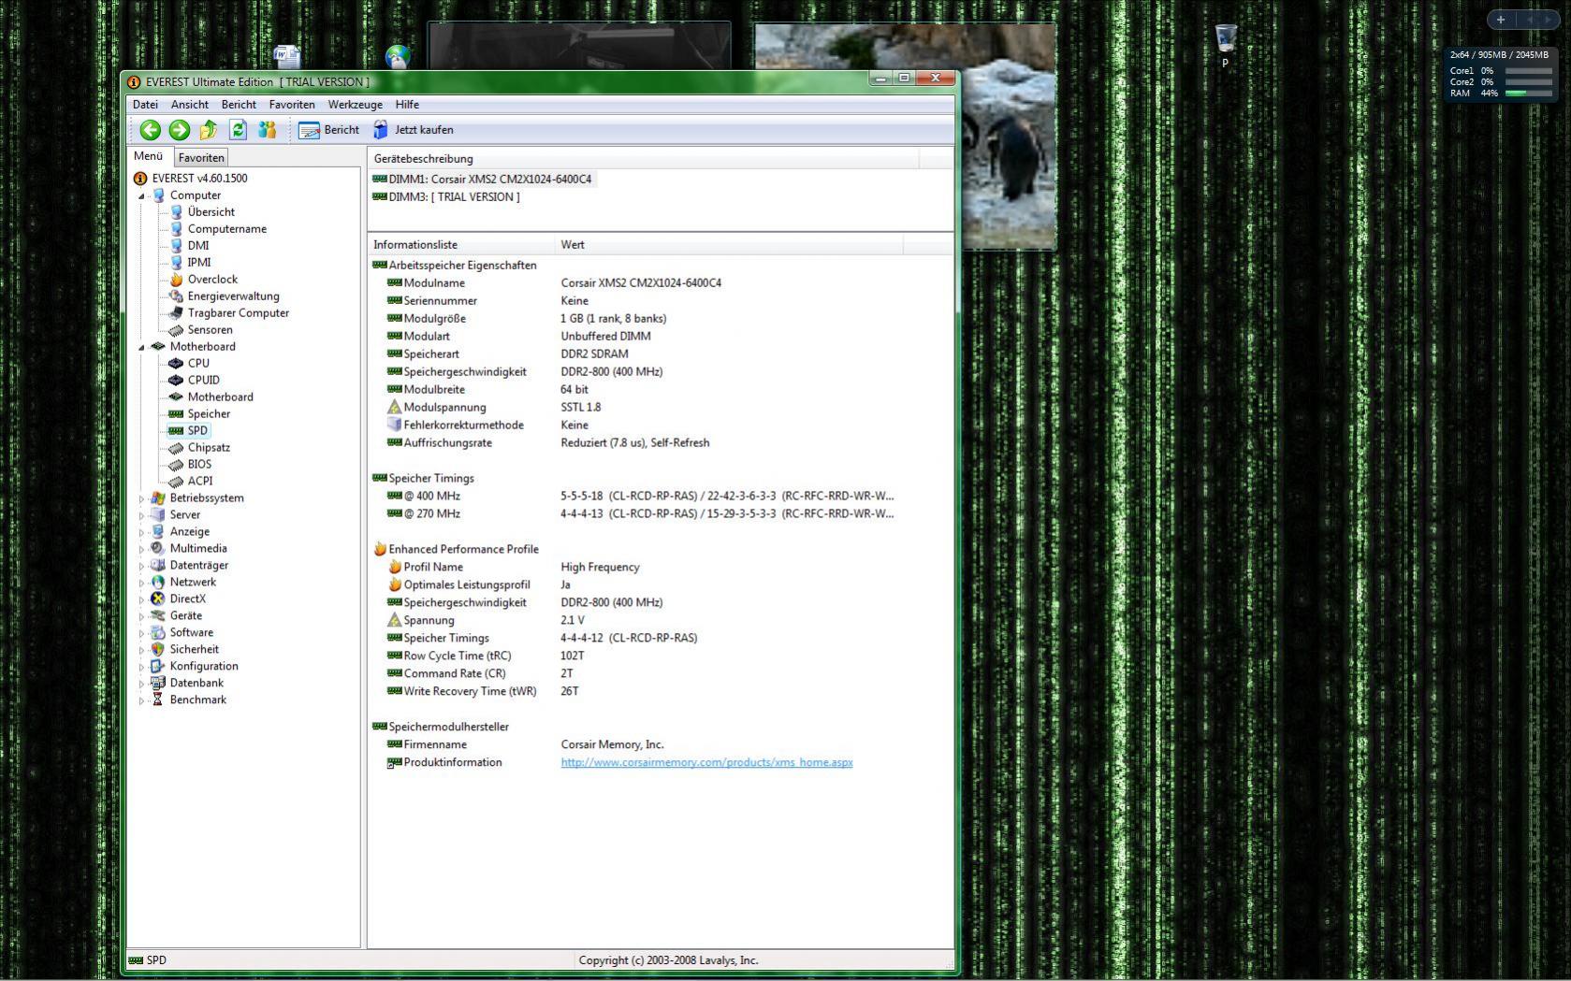Open the Datei menu
Screen dimensions: 1571x981
click(145, 105)
